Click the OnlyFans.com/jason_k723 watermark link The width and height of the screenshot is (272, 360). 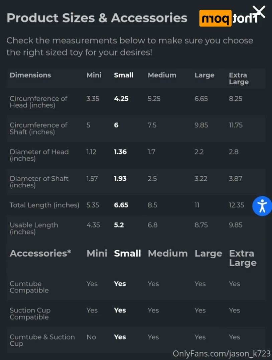[222, 354]
